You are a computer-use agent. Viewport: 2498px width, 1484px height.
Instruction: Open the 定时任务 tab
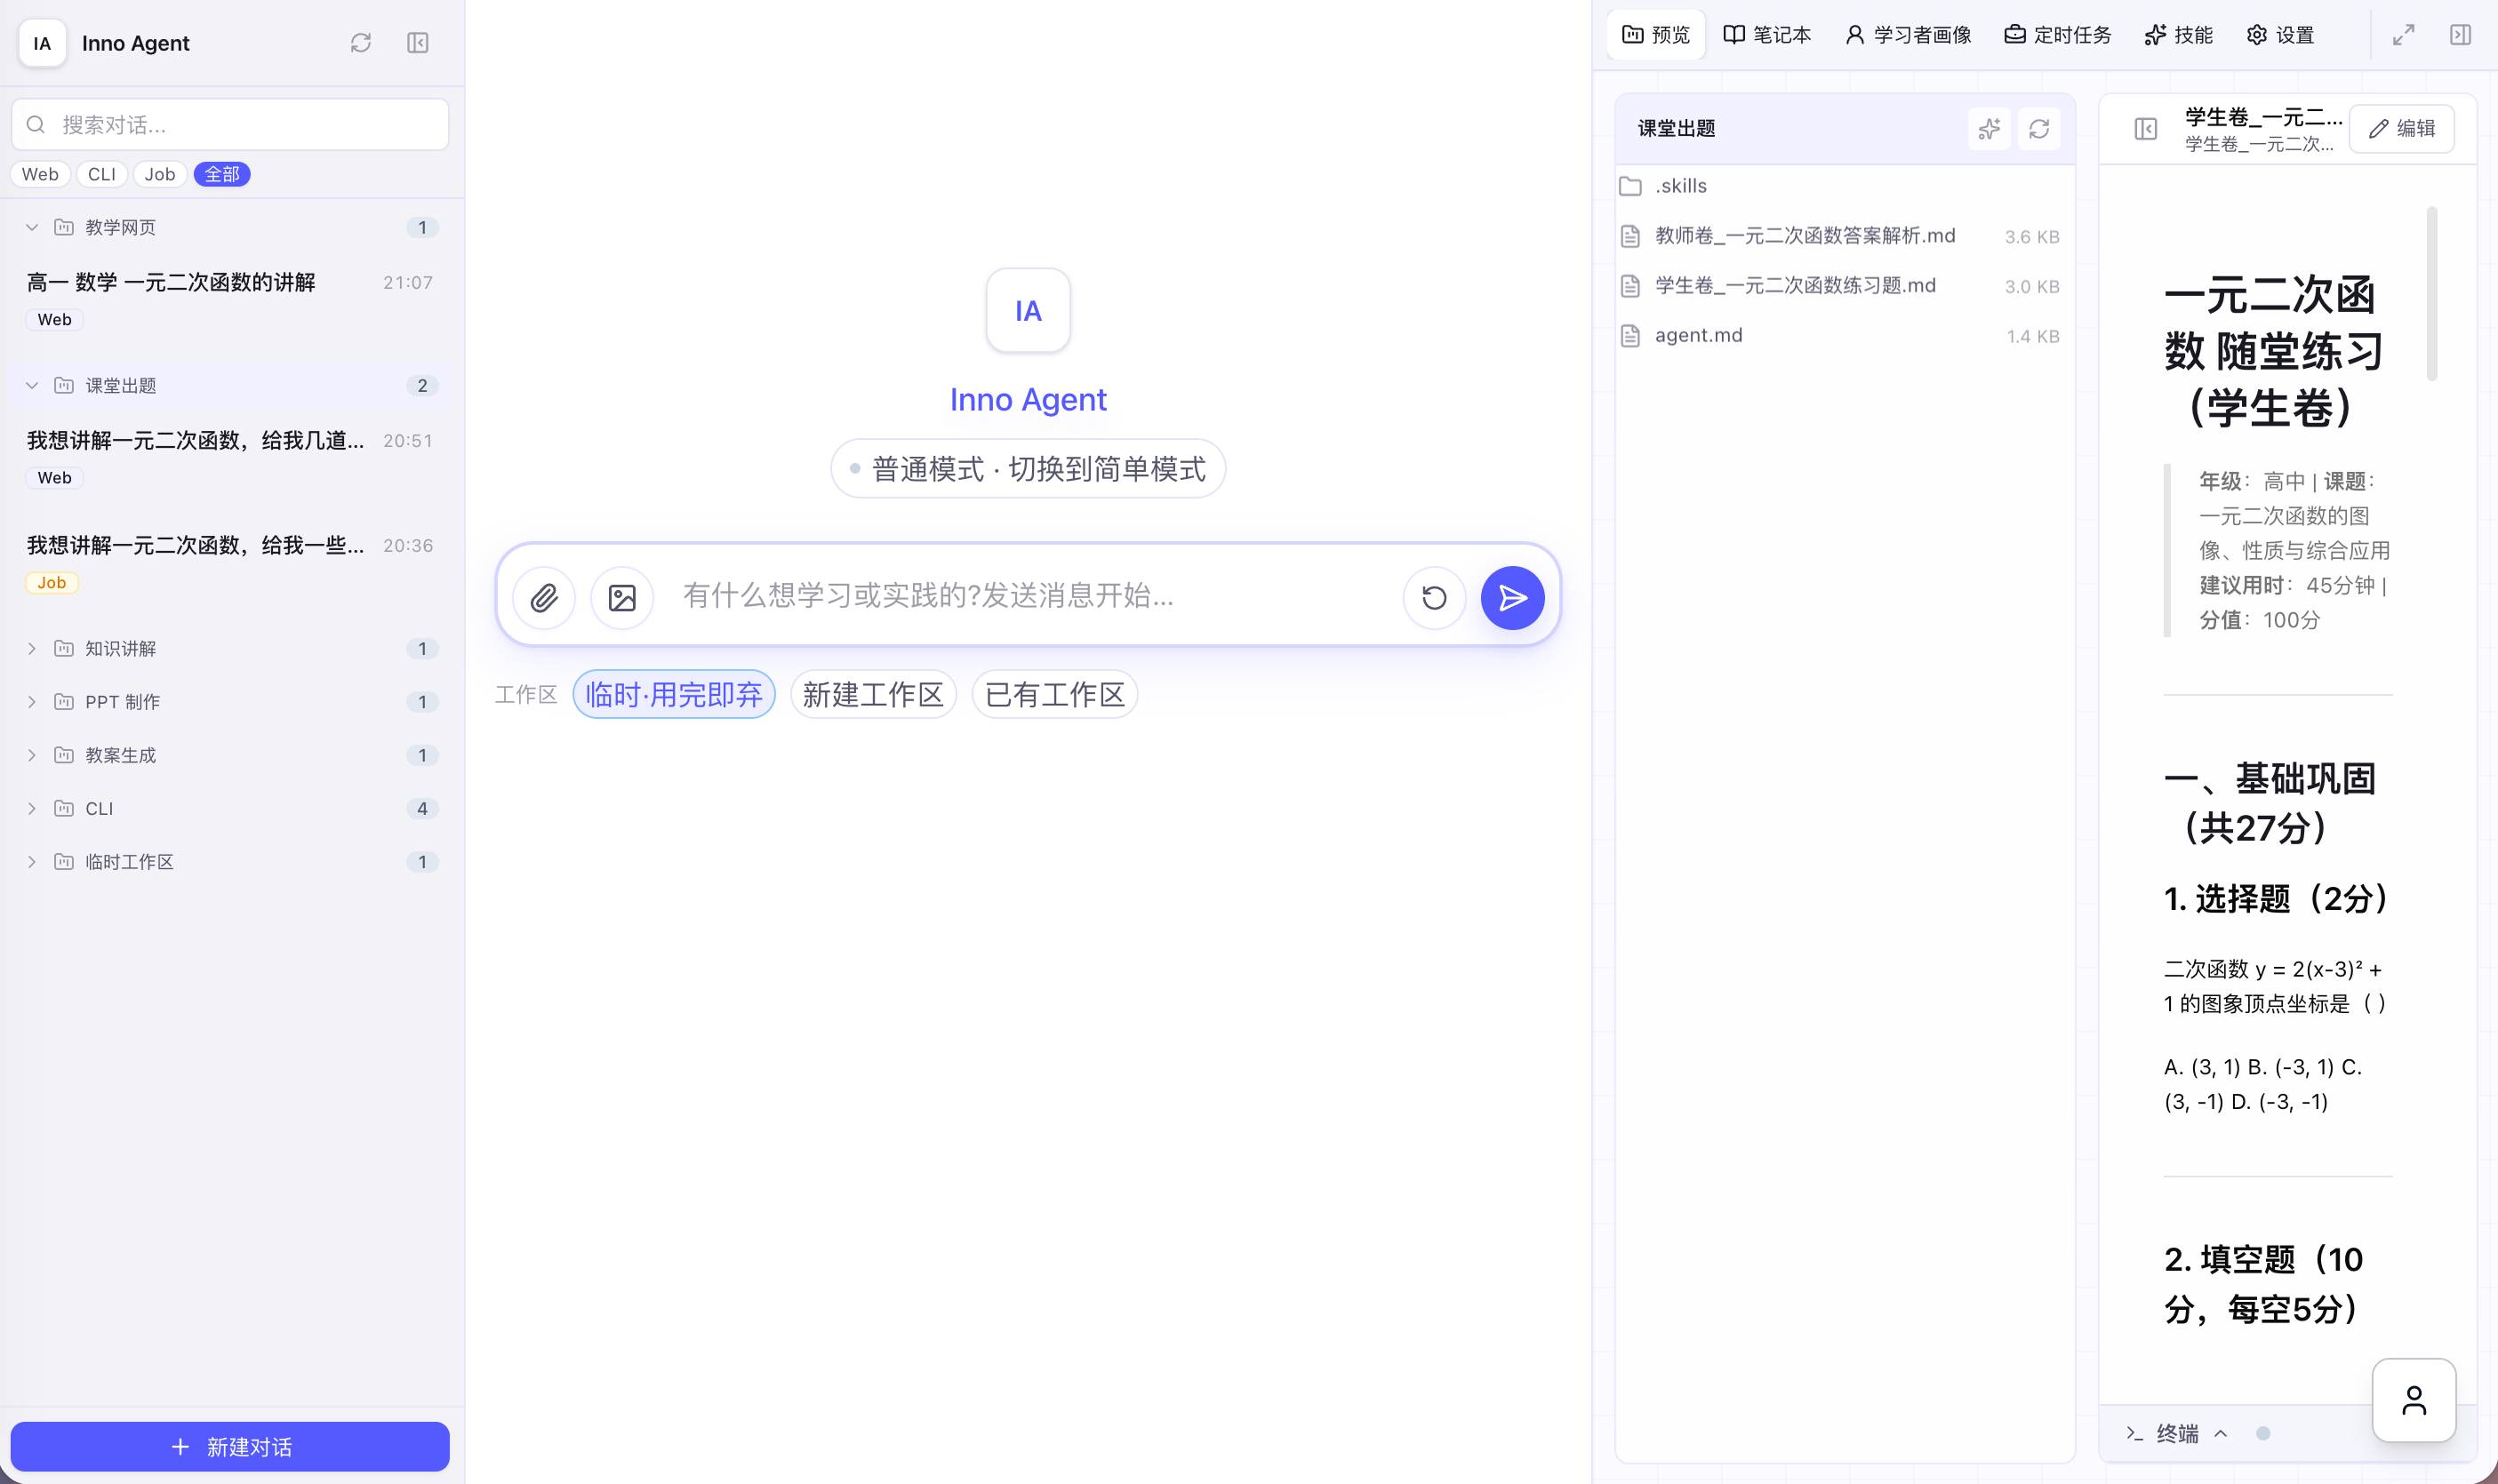click(x=2058, y=35)
